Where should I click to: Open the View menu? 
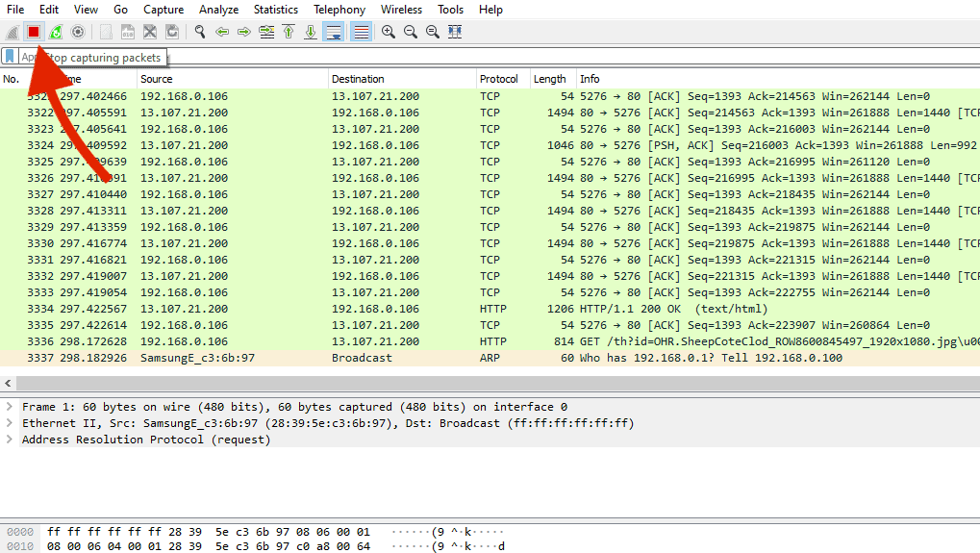[86, 10]
